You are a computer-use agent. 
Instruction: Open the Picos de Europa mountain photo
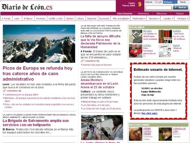pyautogui.click(x=39, y=44)
